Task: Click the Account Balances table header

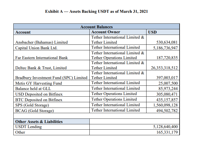Action: tap(96, 27)
